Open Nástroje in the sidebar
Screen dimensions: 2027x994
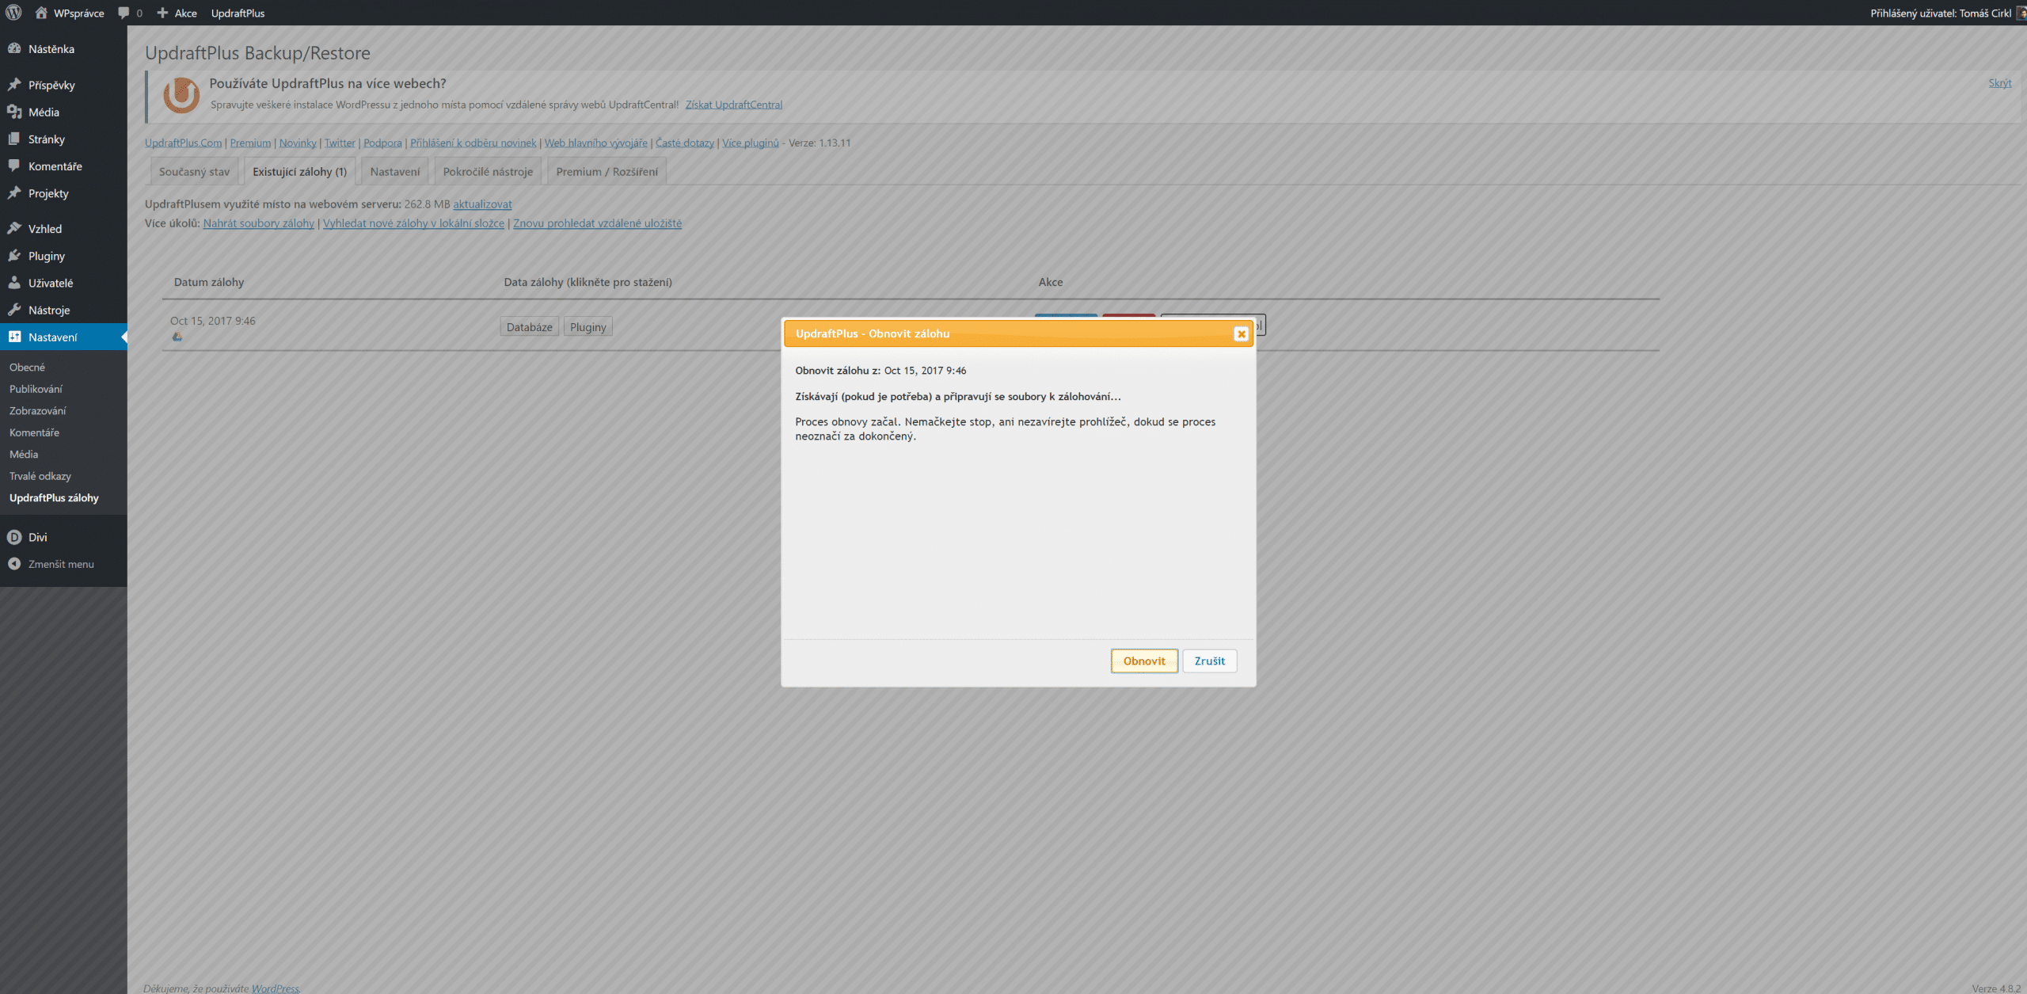(63, 310)
